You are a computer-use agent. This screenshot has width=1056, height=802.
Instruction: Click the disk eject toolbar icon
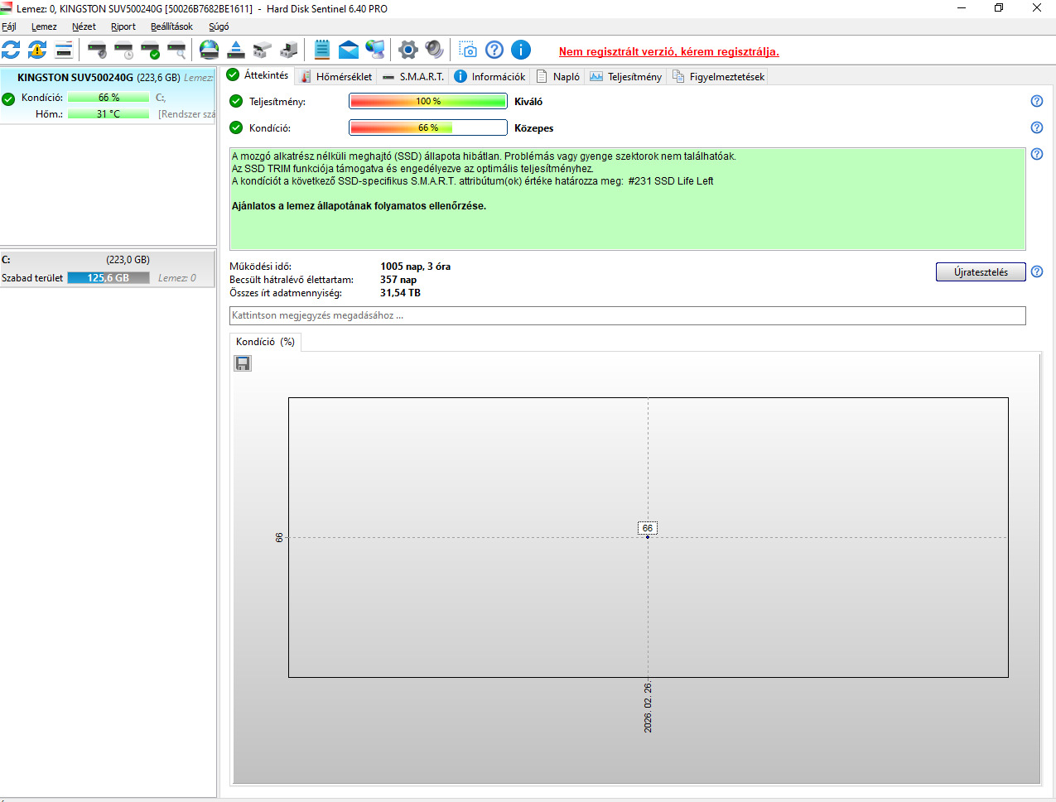click(236, 50)
